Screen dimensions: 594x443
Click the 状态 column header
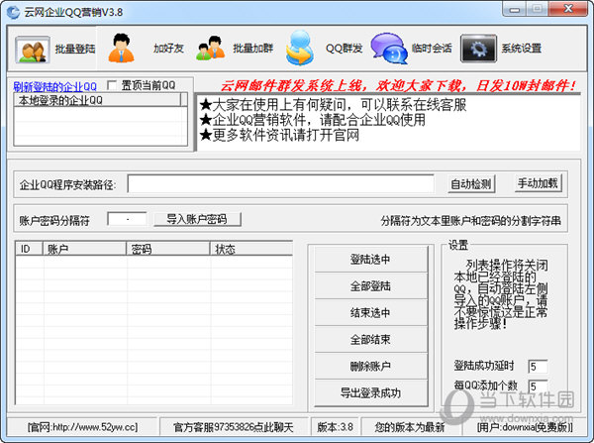click(x=251, y=249)
